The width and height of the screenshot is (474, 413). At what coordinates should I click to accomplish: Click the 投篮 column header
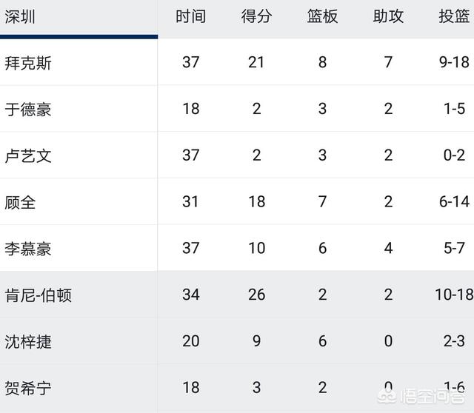click(x=454, y=16)
